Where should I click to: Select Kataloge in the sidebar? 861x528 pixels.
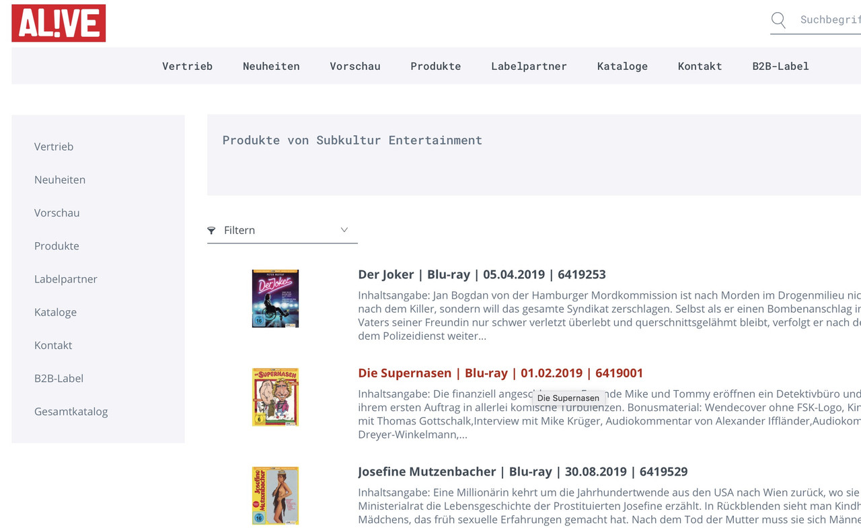click(x=55, y=312)
